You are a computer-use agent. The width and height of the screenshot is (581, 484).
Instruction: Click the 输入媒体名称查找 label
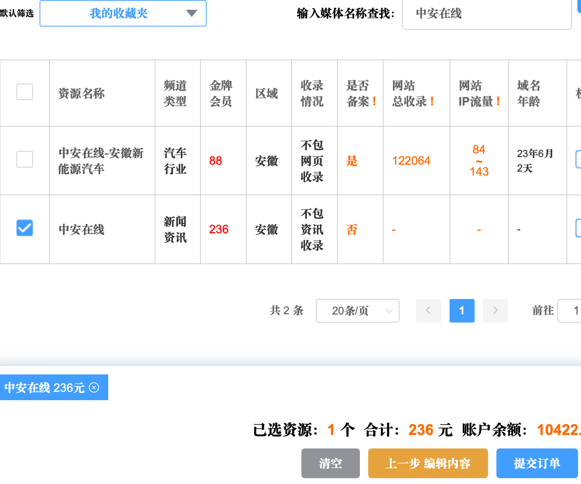(x=346, y=13)
